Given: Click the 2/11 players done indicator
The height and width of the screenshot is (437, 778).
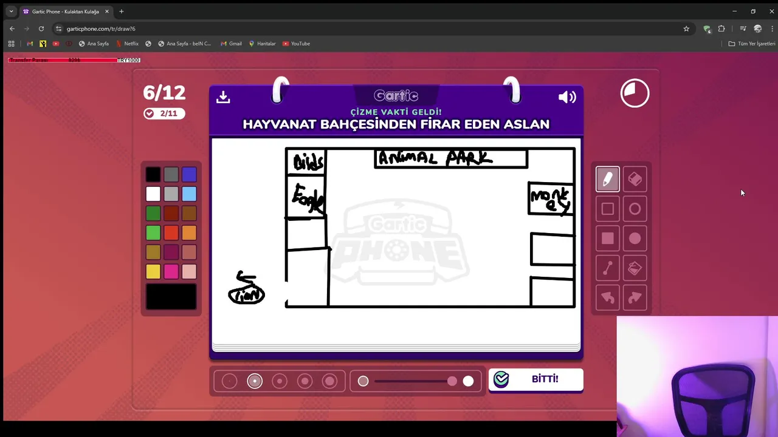Looking at the screenshot, I should coord(164,113).
